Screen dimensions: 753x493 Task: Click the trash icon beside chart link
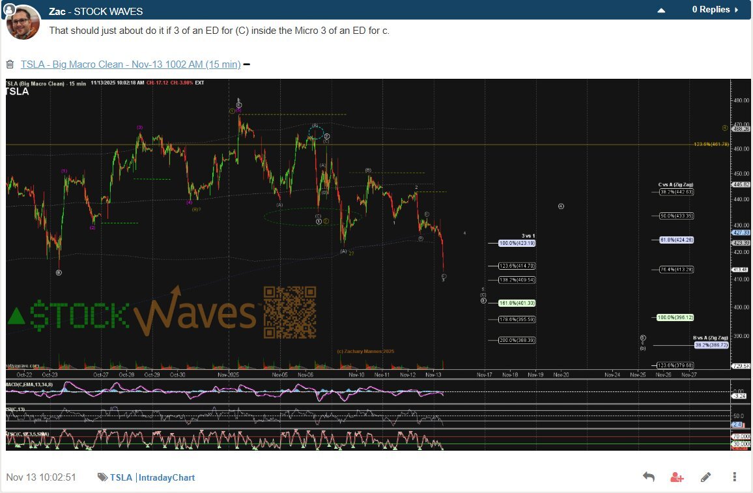pos(10,64)
